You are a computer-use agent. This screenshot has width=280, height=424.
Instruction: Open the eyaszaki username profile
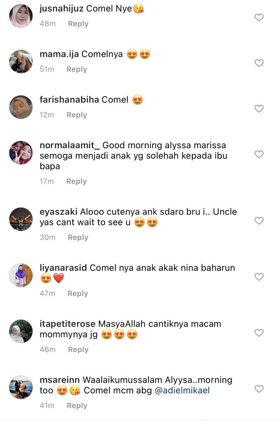(58, 212)
